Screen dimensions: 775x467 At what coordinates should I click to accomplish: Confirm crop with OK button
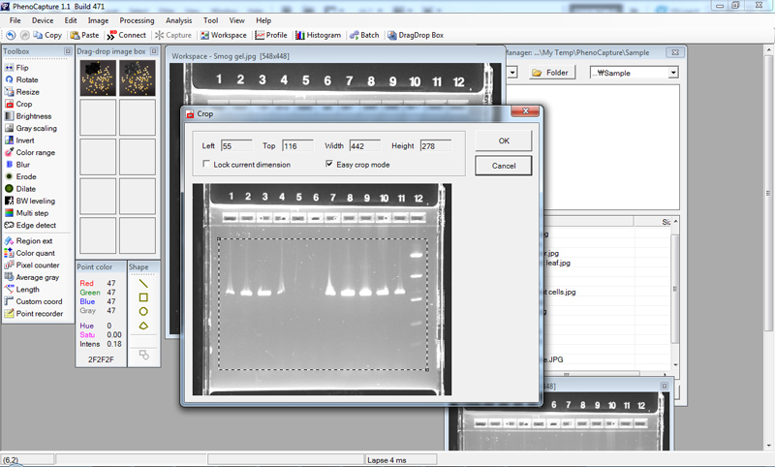pyautogui.click(x=503, y=140)
